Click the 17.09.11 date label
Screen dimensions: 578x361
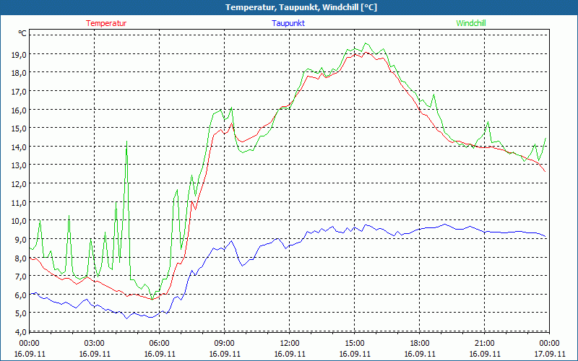click(549, 354)
